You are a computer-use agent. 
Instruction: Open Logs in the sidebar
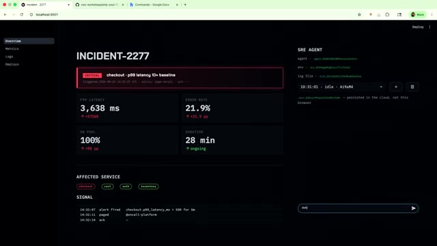[9, 57]
